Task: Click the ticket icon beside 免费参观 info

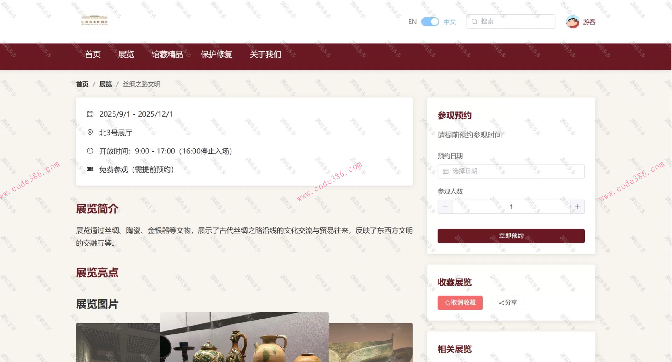Action: 90,169
